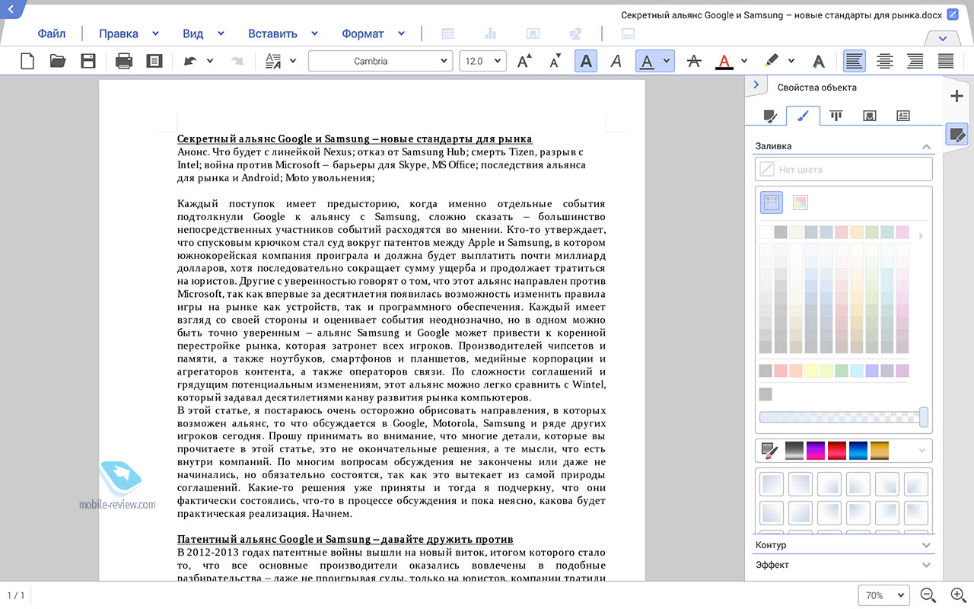
Task: Align text to the left
Action: pos(854,61)
